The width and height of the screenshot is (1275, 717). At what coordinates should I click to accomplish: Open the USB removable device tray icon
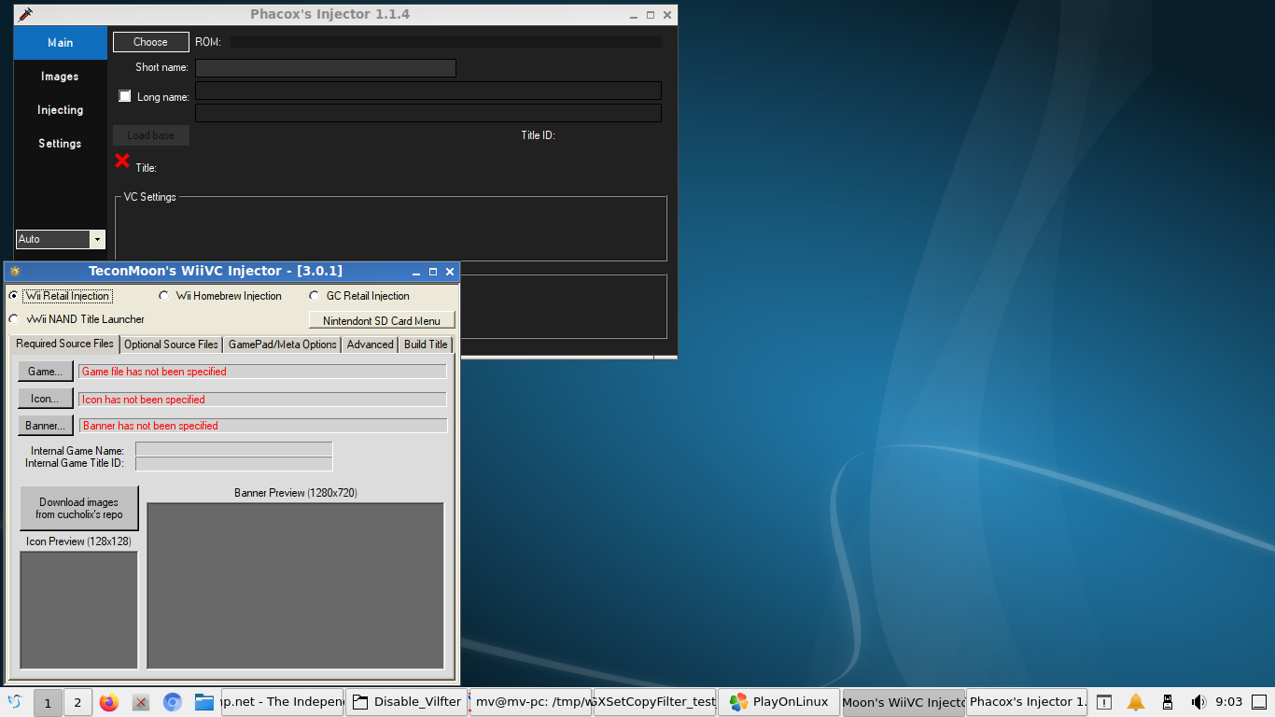(1167, 702)
